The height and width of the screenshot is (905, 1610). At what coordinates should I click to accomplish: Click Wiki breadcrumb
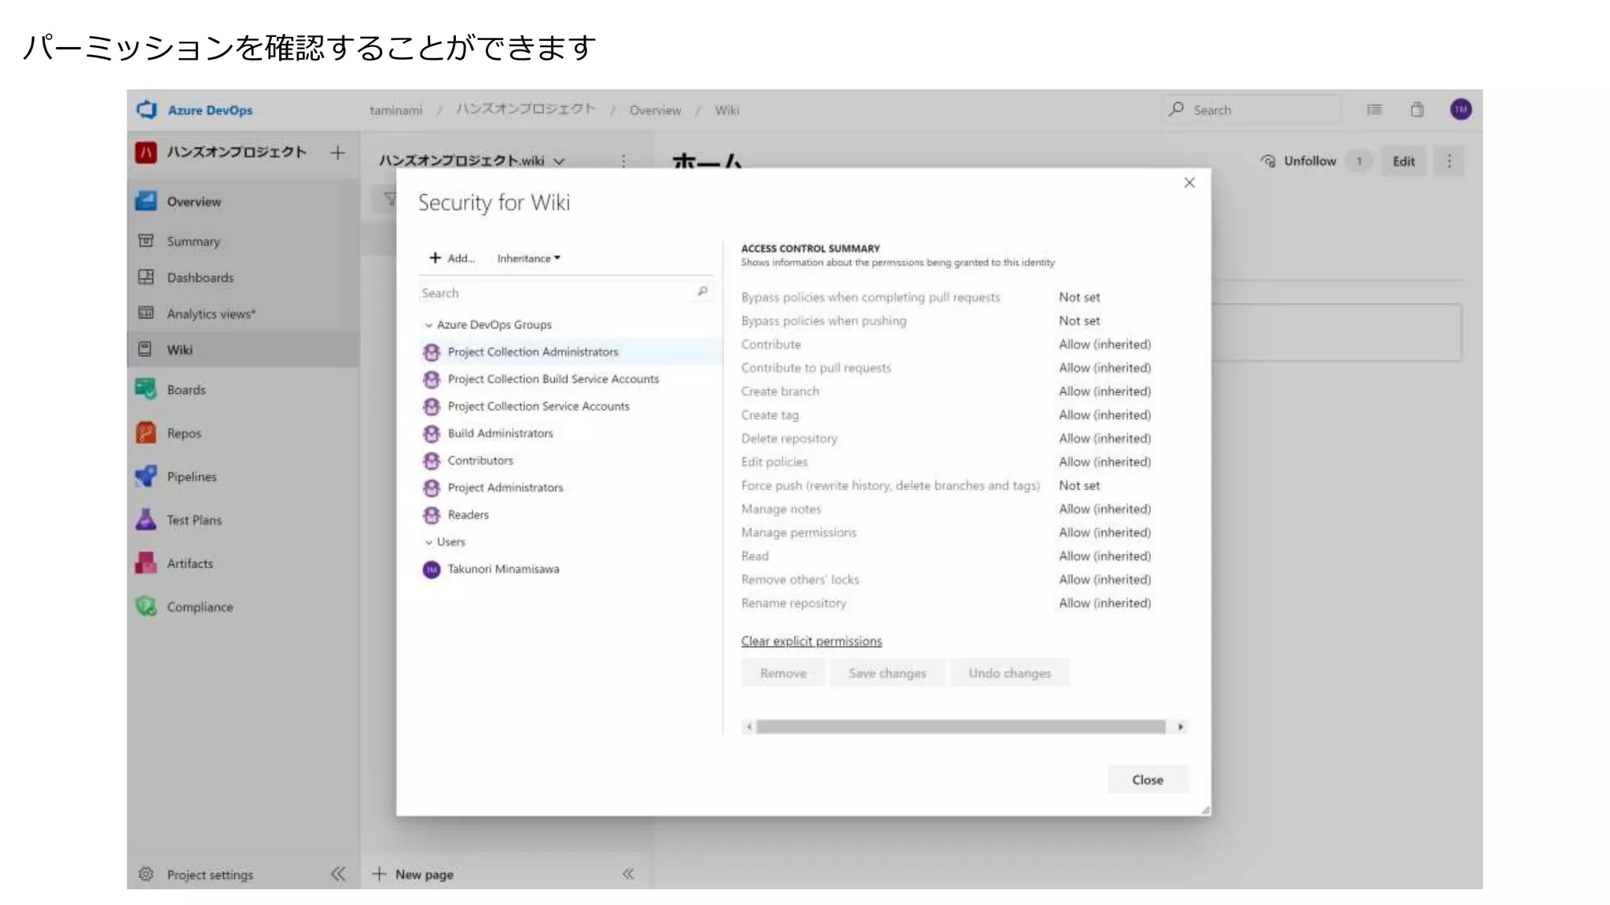pyautogui.click(x=726, y=110)
